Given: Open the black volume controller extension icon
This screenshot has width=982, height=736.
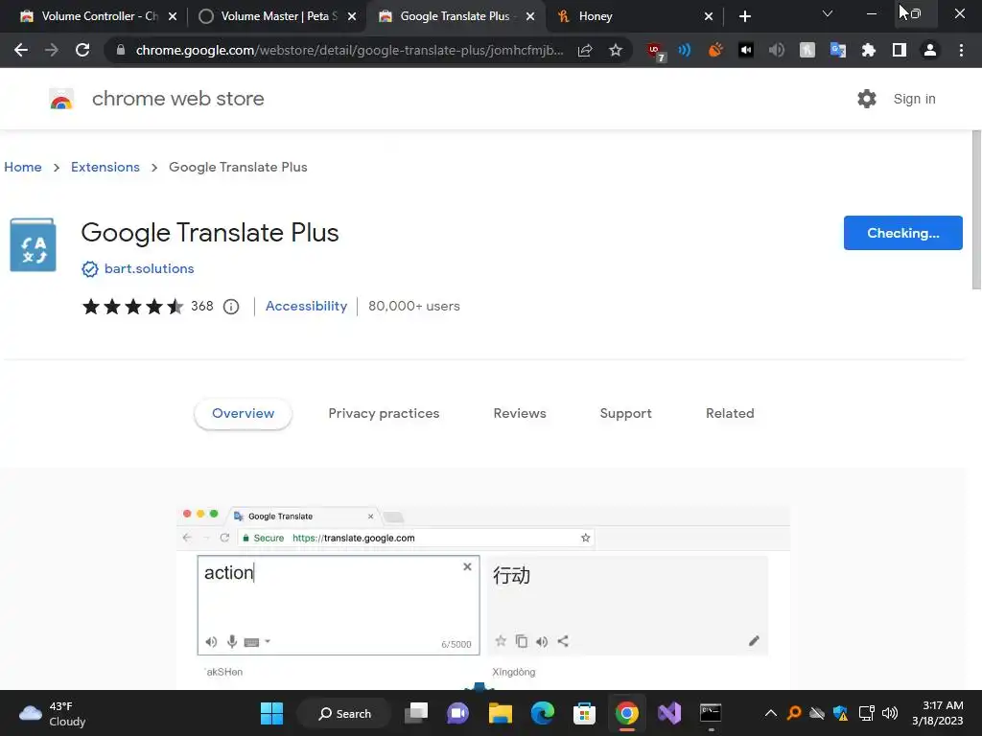Looking at the screenshot, I should pyautogui.click(x=746, y=50).
